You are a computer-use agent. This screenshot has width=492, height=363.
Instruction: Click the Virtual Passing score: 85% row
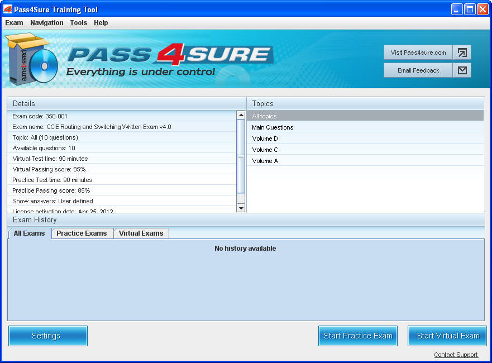point(122,169)
